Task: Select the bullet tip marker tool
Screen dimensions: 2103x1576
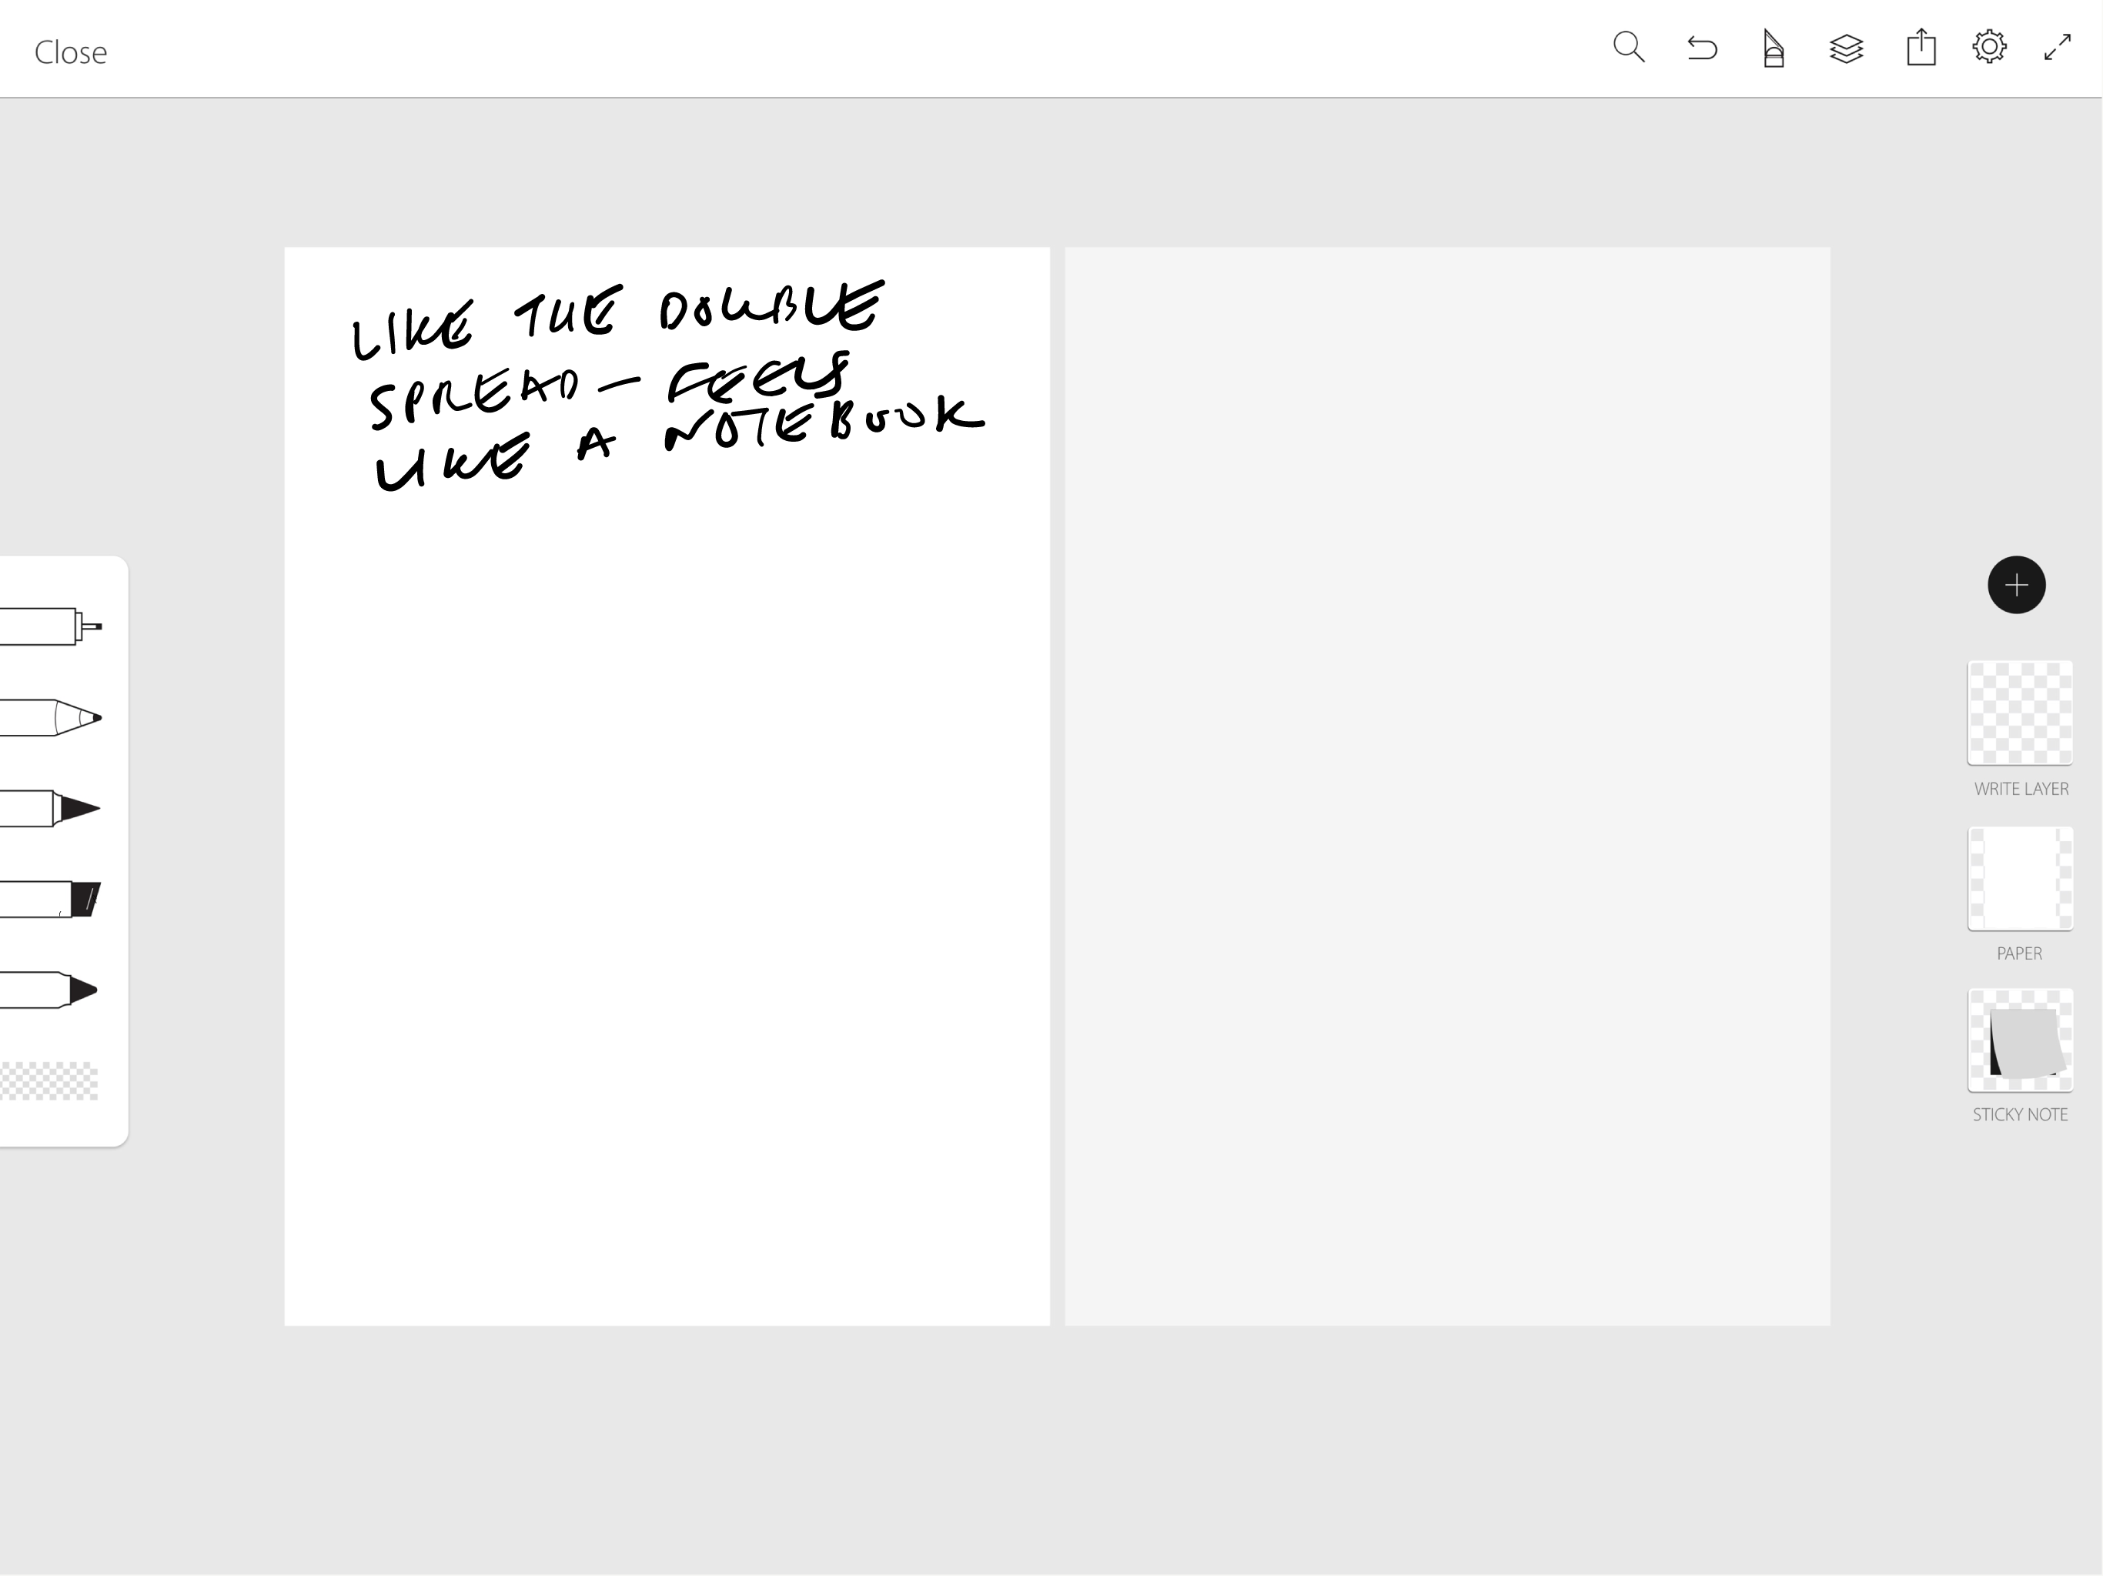Action: pos(52,990)
